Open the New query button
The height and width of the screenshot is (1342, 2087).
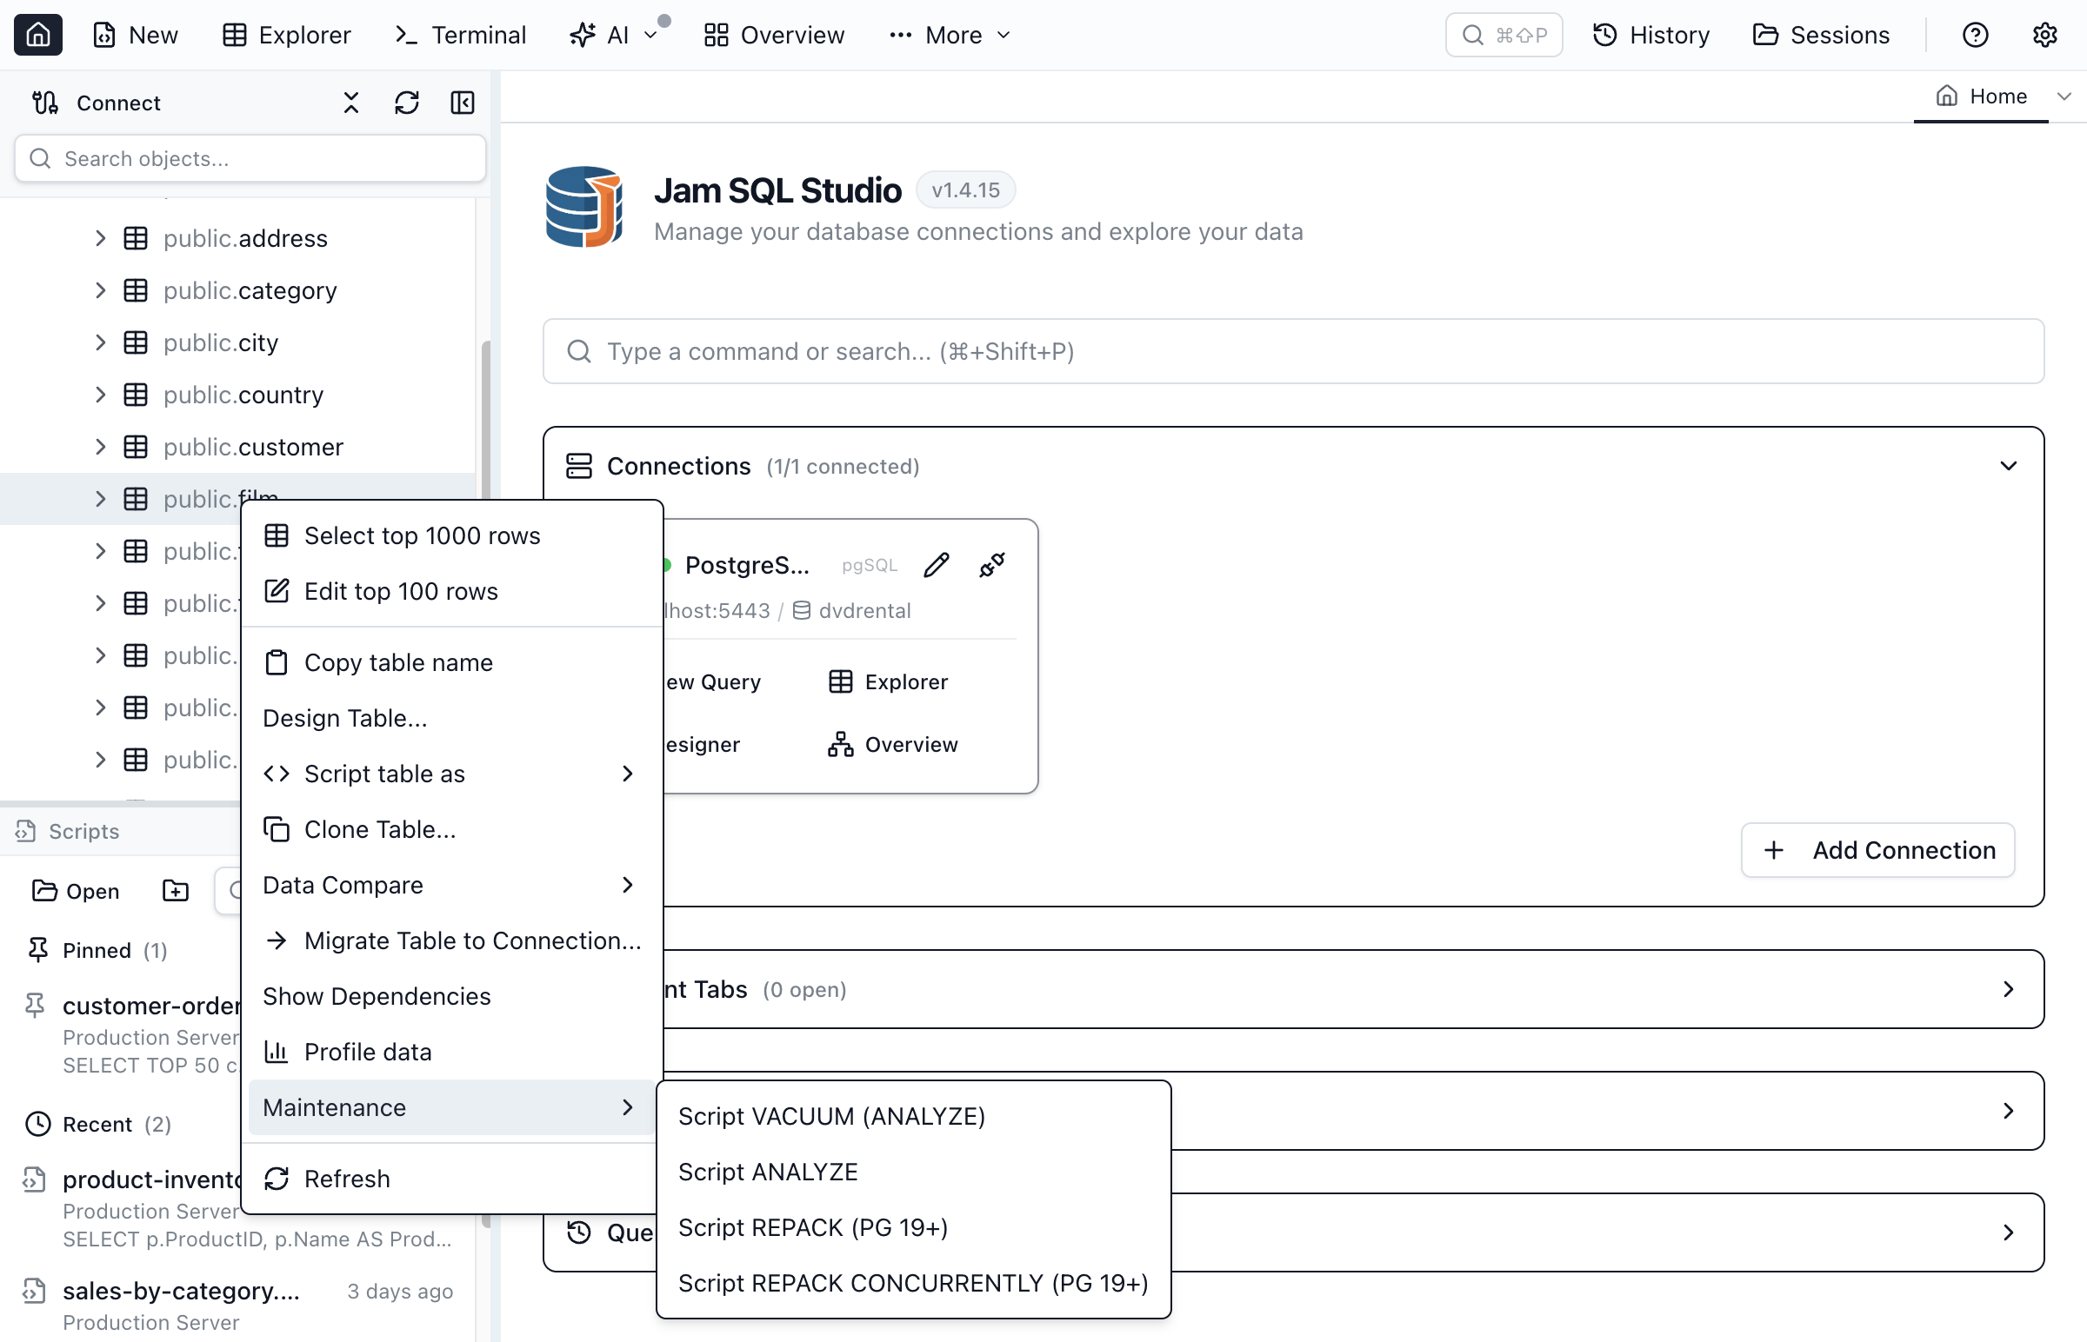pos(135,35)
